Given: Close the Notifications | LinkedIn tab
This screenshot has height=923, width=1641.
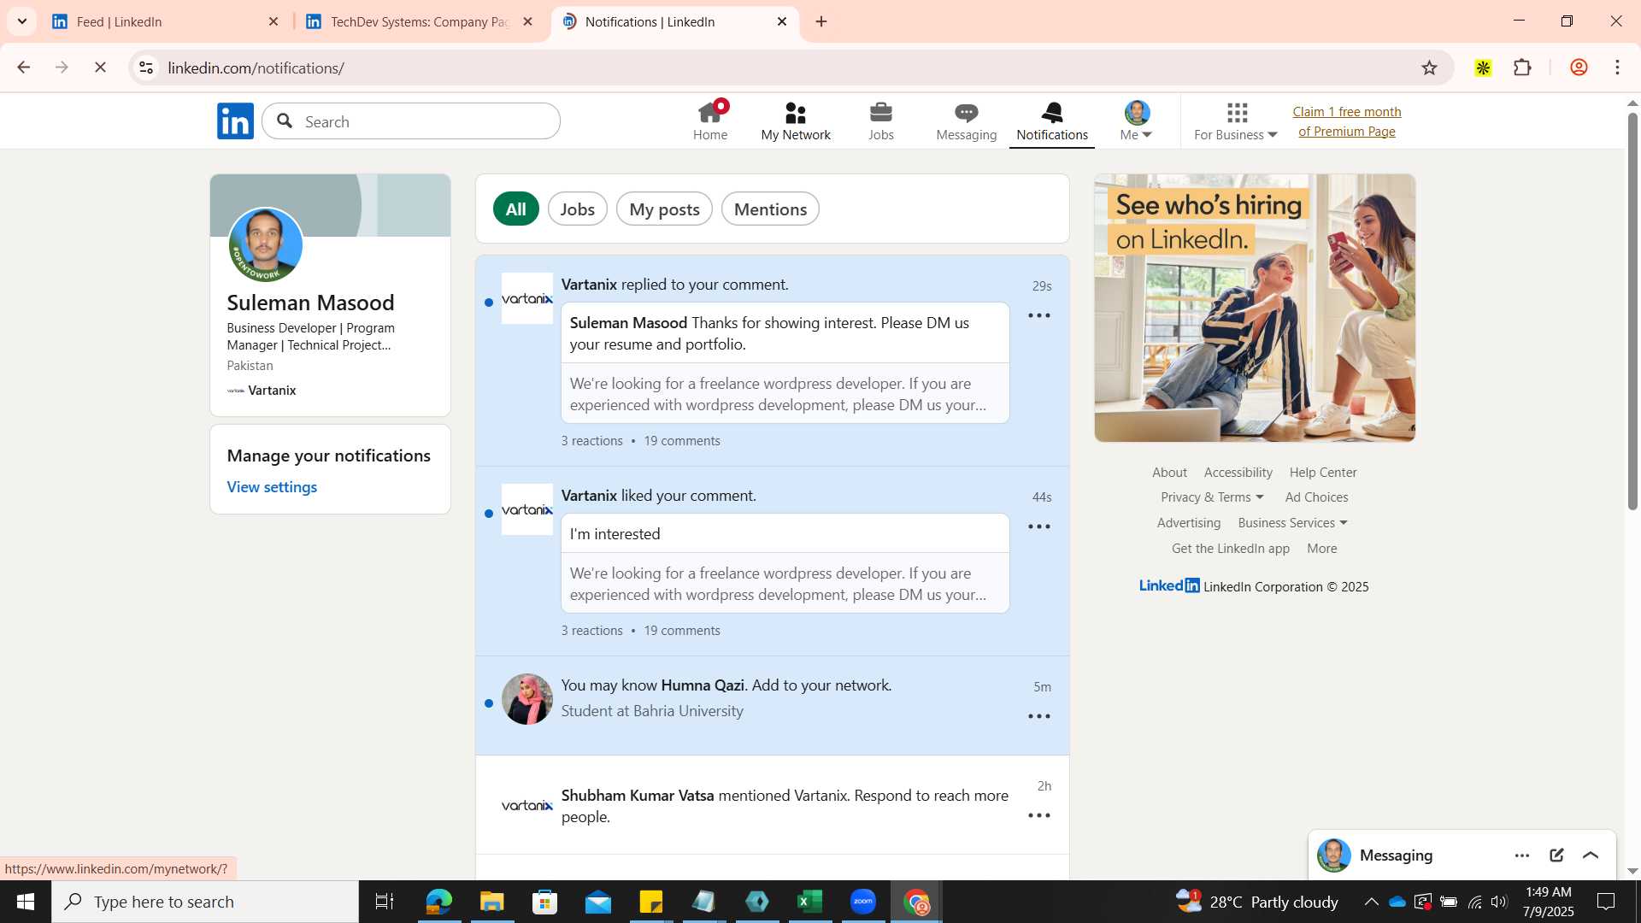Looking at the screenshot, I should click(x=781, y=21).
